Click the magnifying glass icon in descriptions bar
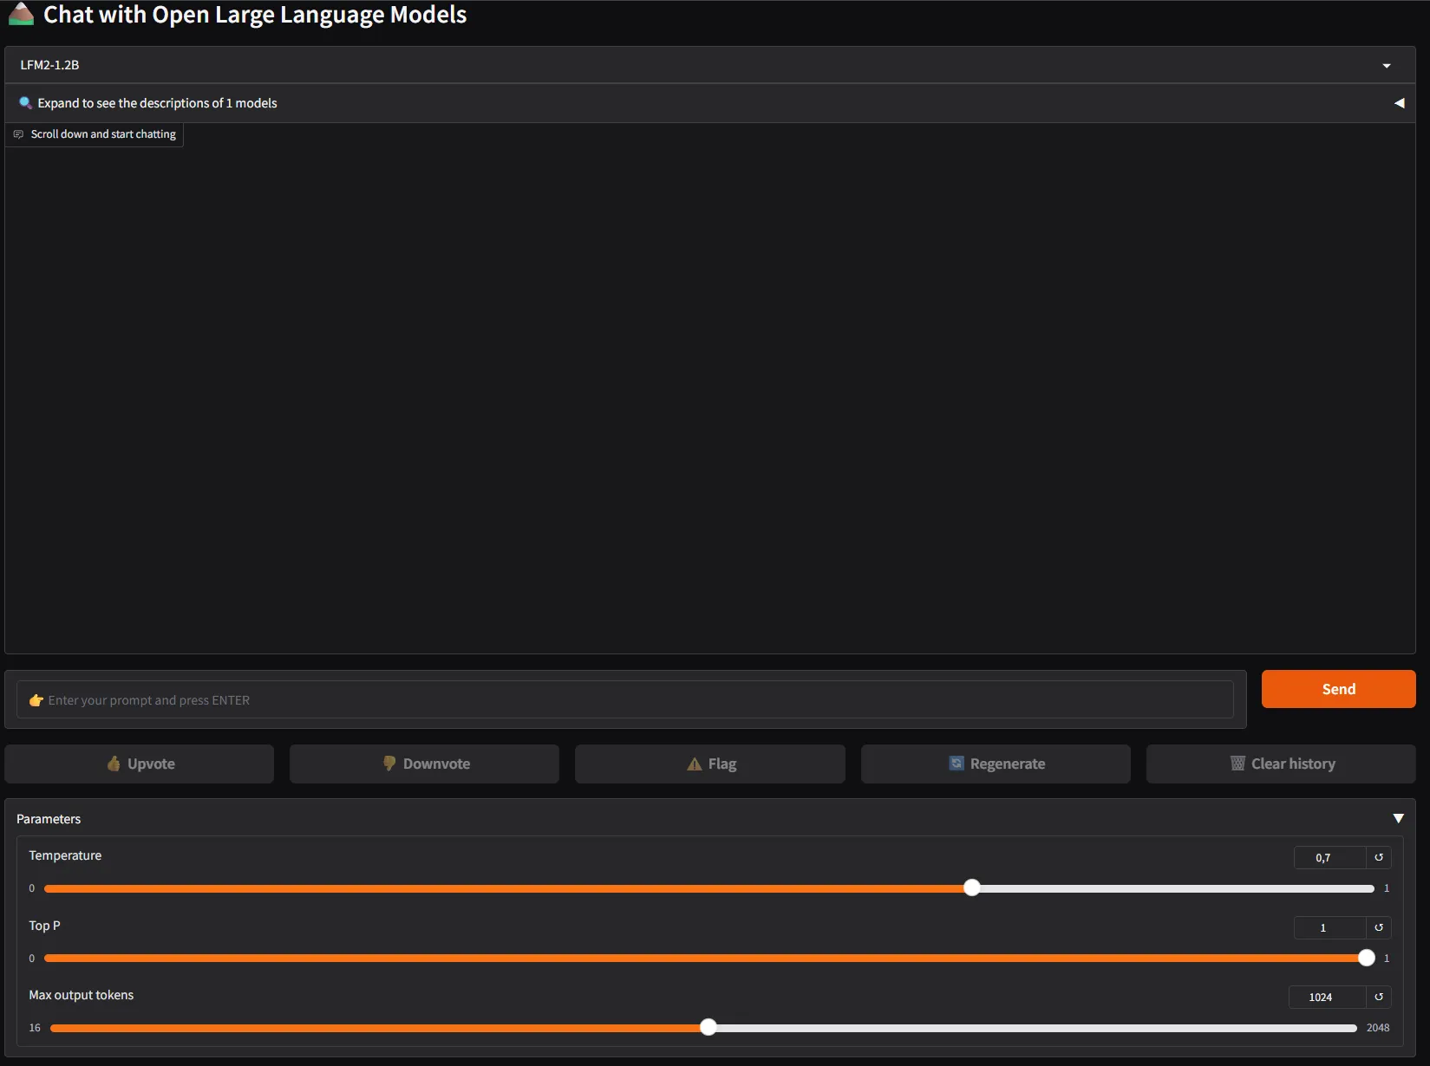1430x1066 pixels. [x=25, y=102]
